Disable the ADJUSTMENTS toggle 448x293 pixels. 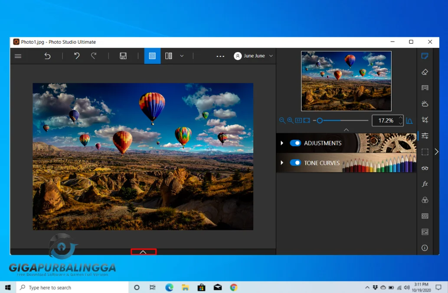296,143
